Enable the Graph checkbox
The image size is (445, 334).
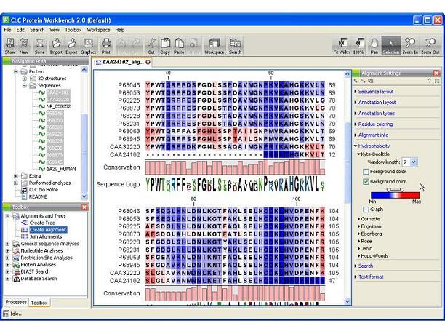(x=366, y=210)
